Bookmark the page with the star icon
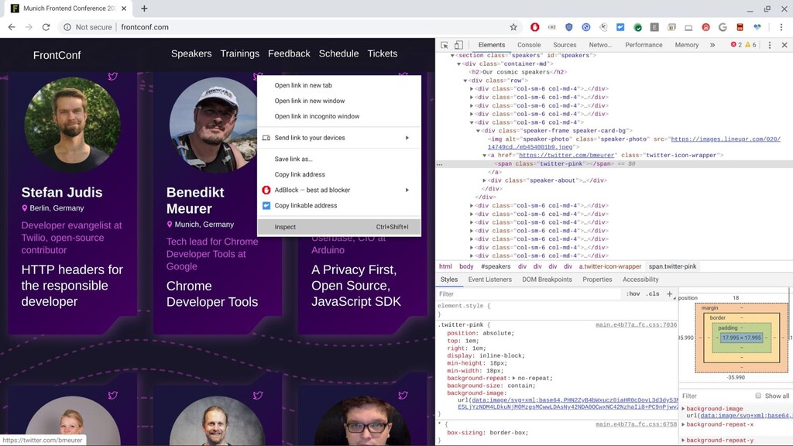793x446 pixels. coord(513,27)
